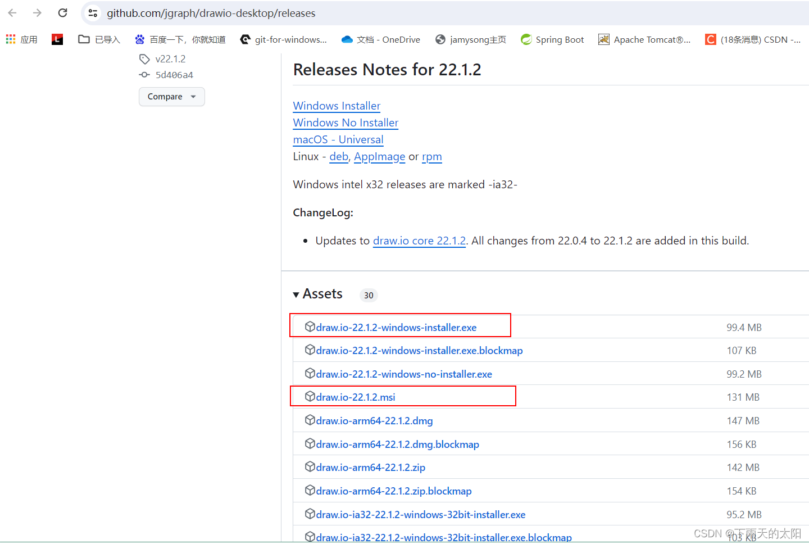Viewport: 809px width, 544px height.
Task: Open the v22.1.2 tag link
Action: click(170, 59)
